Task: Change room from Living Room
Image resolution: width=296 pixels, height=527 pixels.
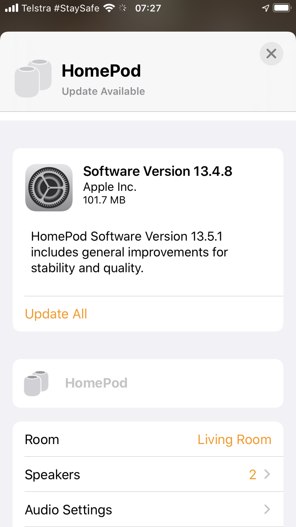Action: (x=234, y=439)
